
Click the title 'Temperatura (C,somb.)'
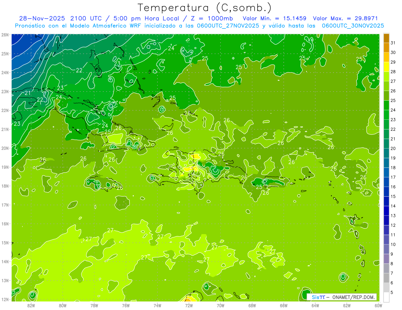coord(205,8)
